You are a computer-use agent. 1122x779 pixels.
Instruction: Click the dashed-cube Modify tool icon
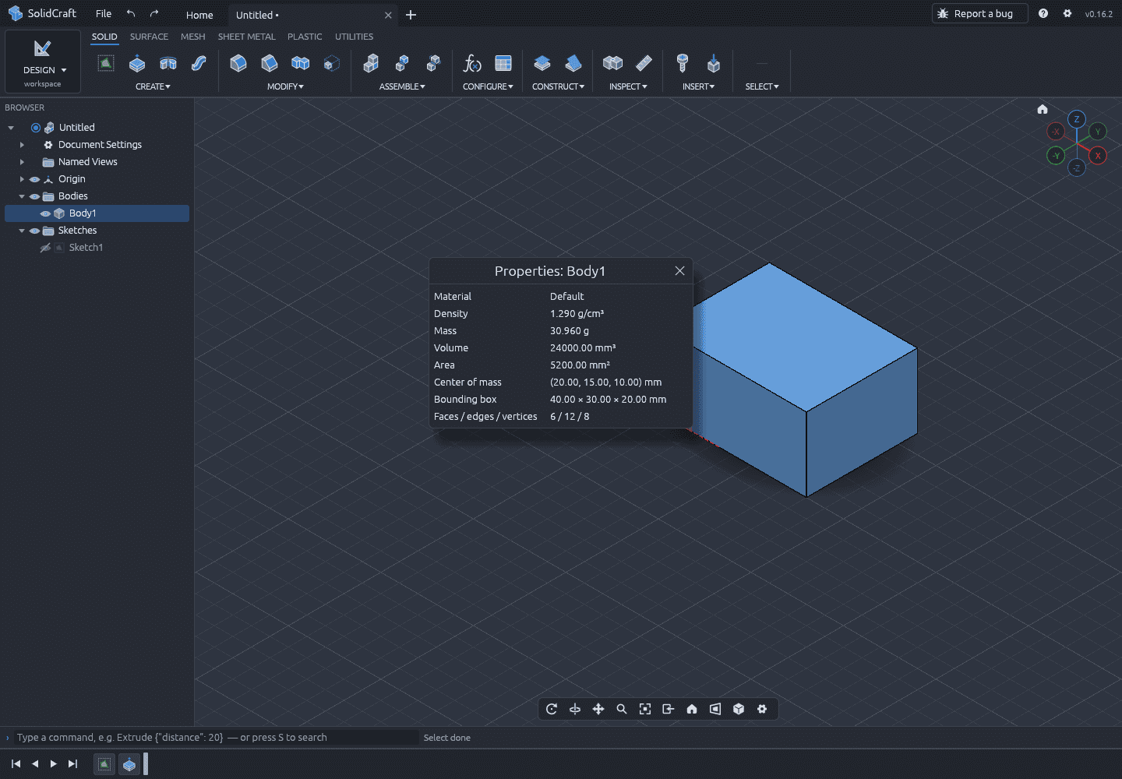(x=332, y=63)
